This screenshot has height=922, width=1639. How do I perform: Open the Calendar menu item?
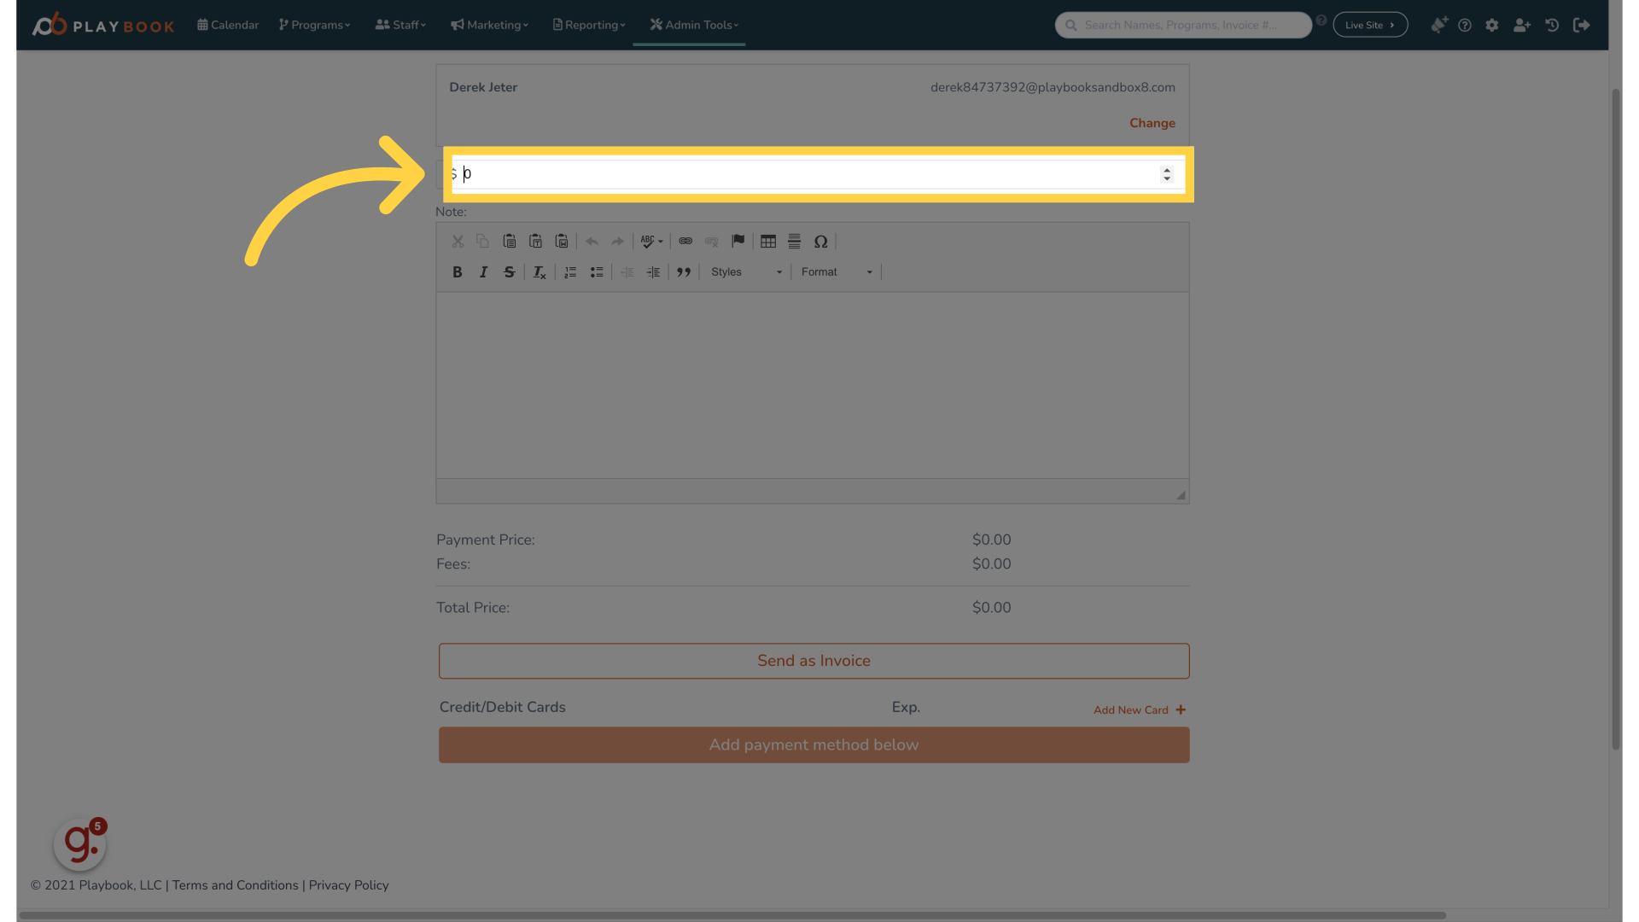tap(228, 25)
